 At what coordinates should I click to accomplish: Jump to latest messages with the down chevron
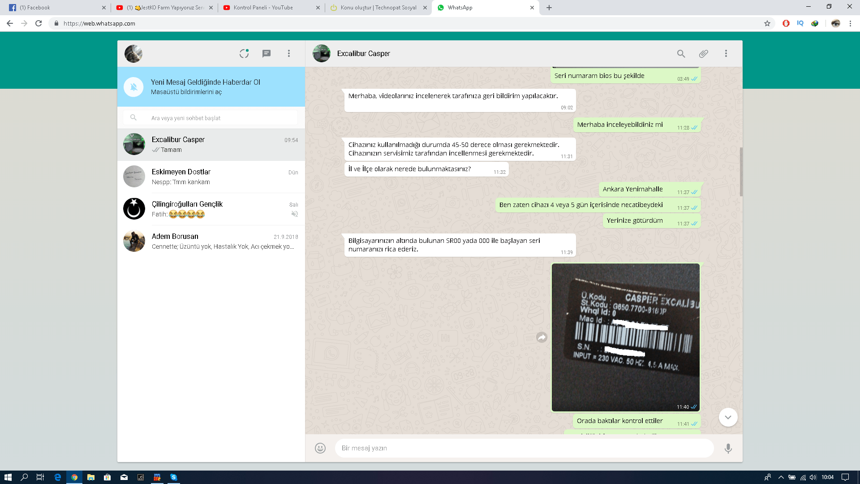click(x=728, y=417)
